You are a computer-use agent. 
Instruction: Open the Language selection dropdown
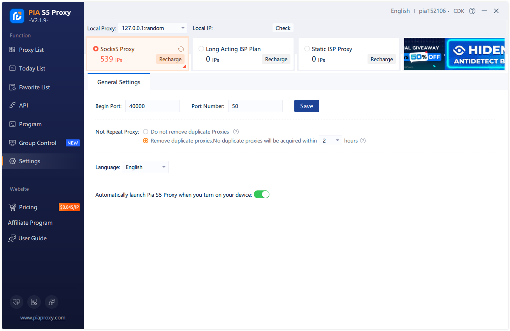click(x=145, y=167)
